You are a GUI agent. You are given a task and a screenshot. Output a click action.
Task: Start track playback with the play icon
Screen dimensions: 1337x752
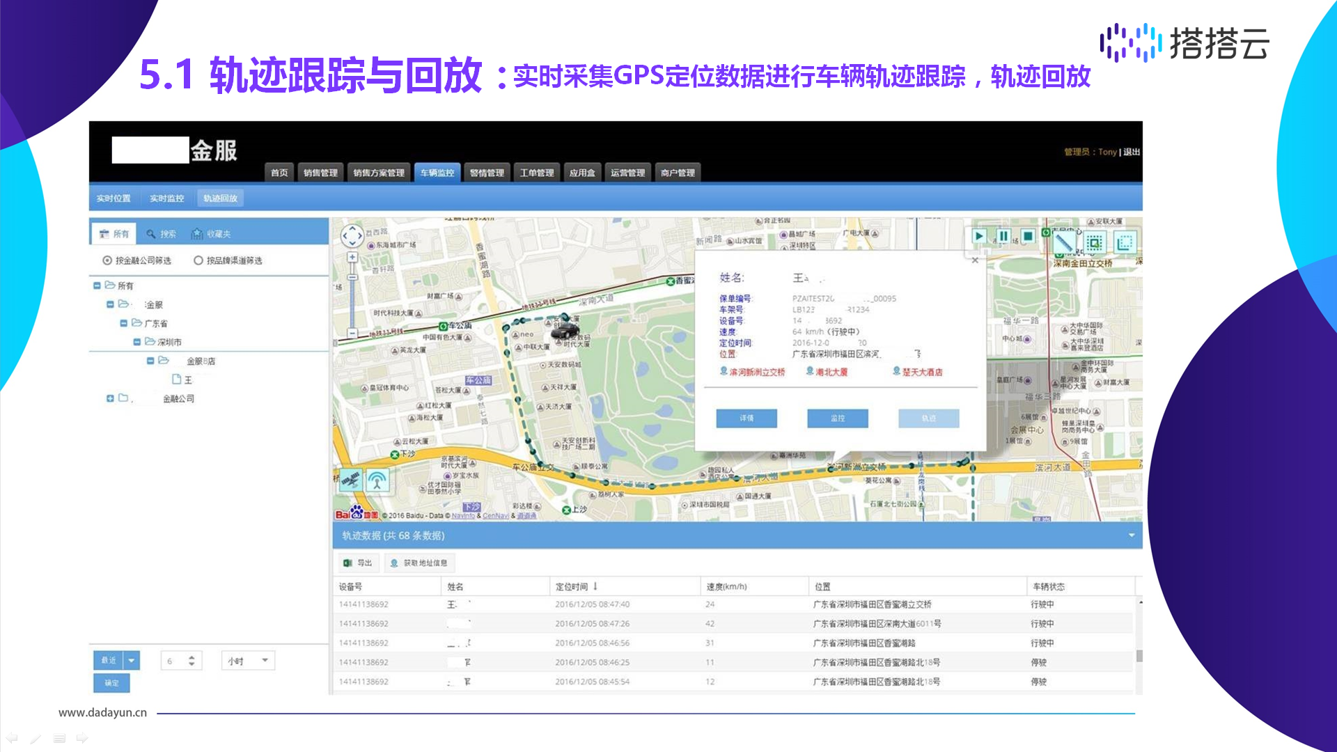coord(979,236)
